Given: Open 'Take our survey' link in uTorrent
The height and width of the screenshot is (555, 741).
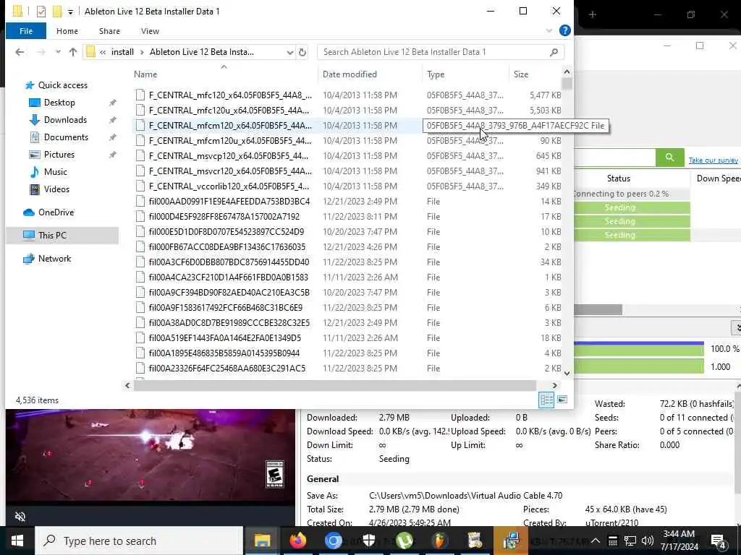Looking at the screenshot, I should pos(713,160).
